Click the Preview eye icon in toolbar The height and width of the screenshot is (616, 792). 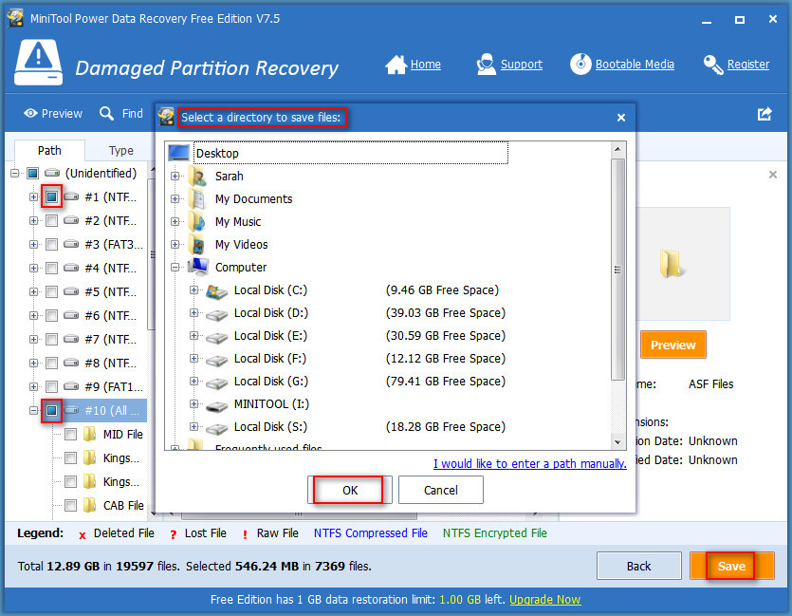tap(30, 113)
